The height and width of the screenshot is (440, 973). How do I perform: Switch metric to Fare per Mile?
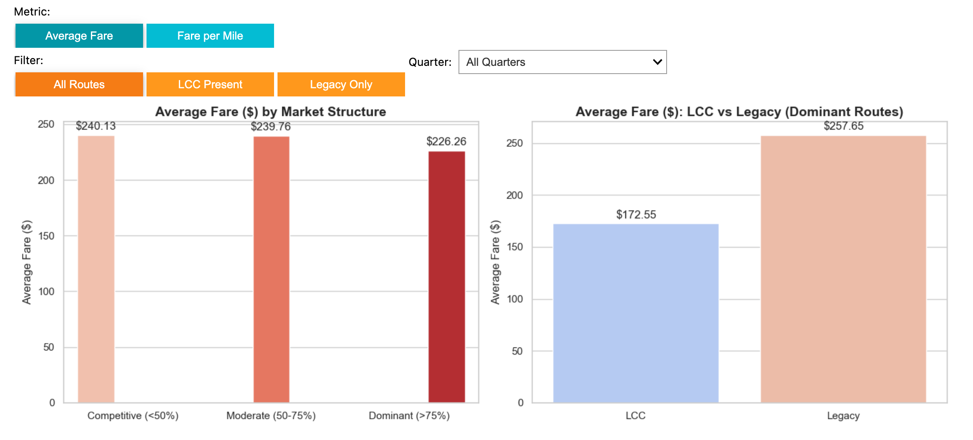point(210,36)
